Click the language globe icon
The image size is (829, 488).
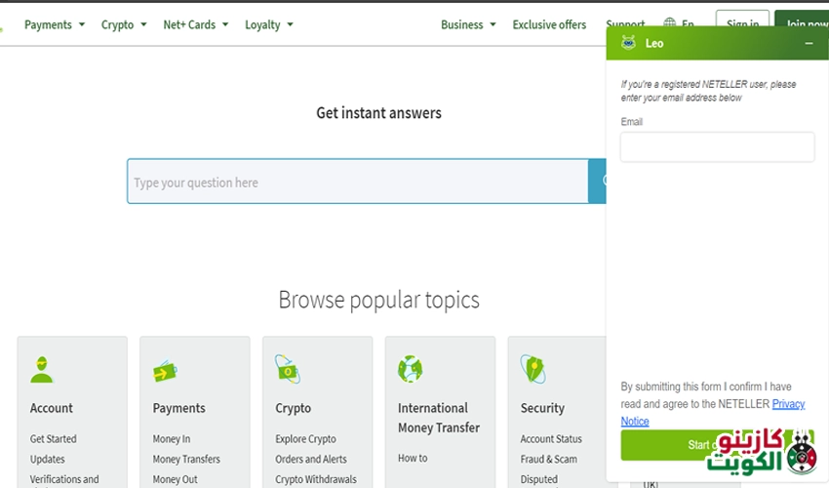point(670,24)
